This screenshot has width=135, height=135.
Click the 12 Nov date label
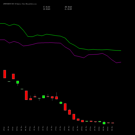[x=43, y=129]
